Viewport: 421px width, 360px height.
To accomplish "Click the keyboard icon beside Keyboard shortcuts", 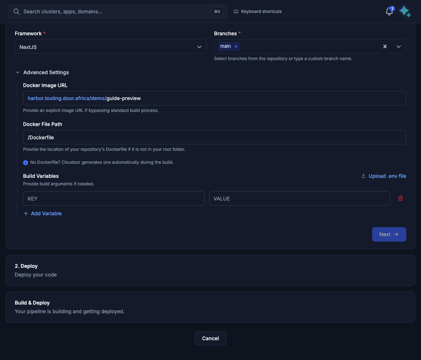I will tap(236, 12).
